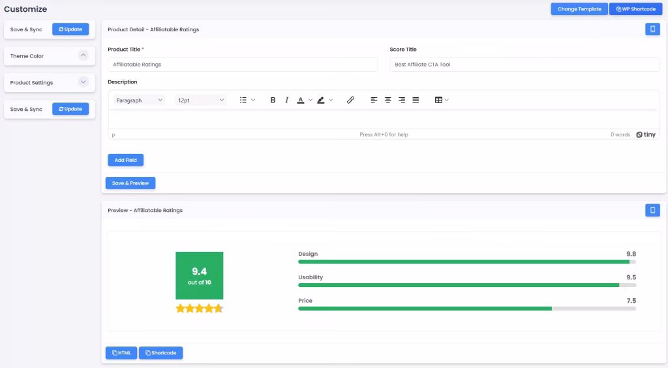Justify description text

(x=416, y=100)
